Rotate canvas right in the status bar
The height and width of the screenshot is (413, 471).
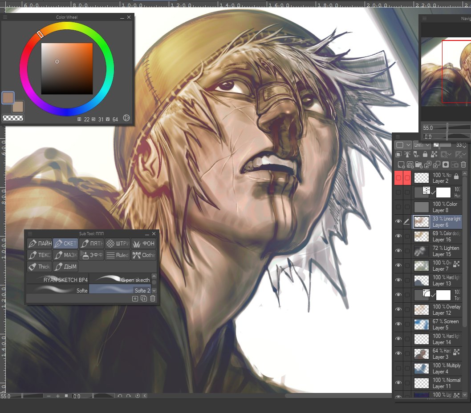(129, 396)
